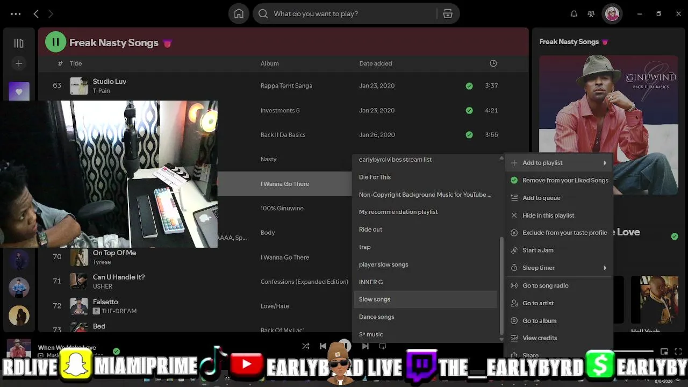The image size is (688, 387).
Task: Click the View credits icon
Action: tap(514, 338)
